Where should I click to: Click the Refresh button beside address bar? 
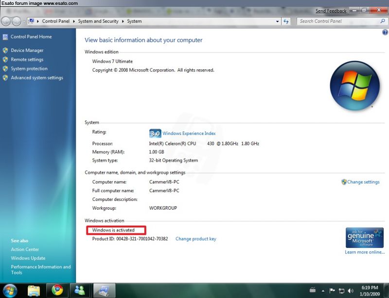tap(286, 21)
